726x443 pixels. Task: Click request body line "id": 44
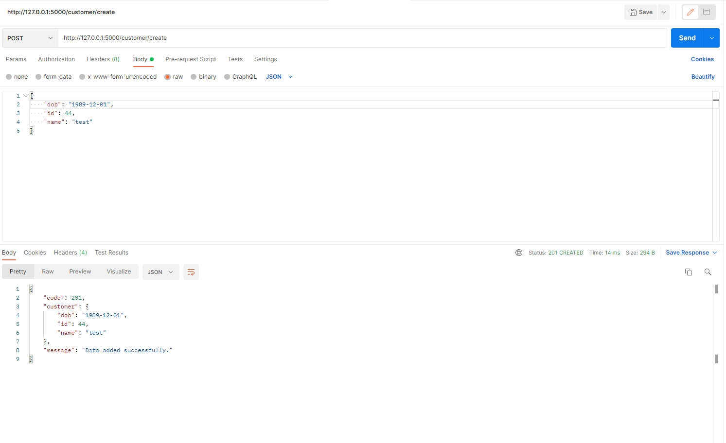click(59, 113)
